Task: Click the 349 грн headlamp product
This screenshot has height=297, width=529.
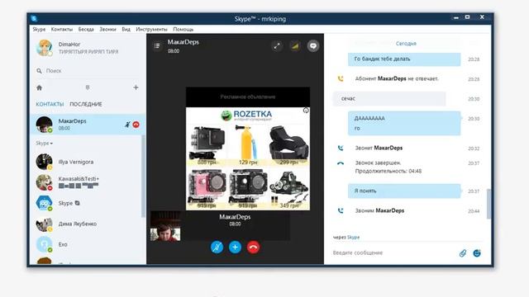Action: pos(289,189)
